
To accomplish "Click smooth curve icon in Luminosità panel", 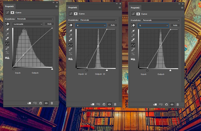I will coord(7,52).
